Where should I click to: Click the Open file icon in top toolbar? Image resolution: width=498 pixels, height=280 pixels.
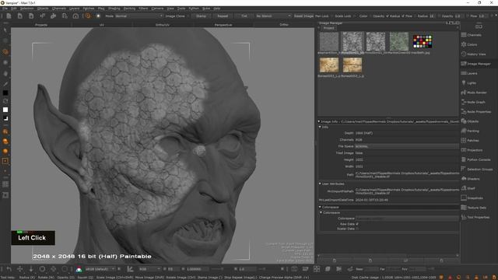[x=19, y=16]
